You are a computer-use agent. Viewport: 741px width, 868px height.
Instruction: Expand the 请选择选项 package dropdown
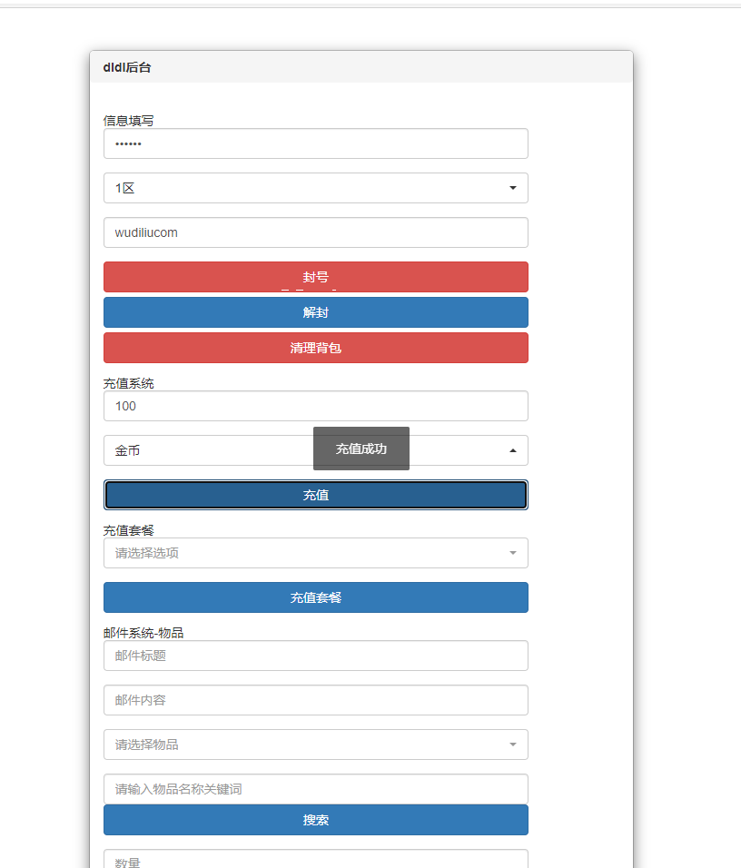pos(316,553)
